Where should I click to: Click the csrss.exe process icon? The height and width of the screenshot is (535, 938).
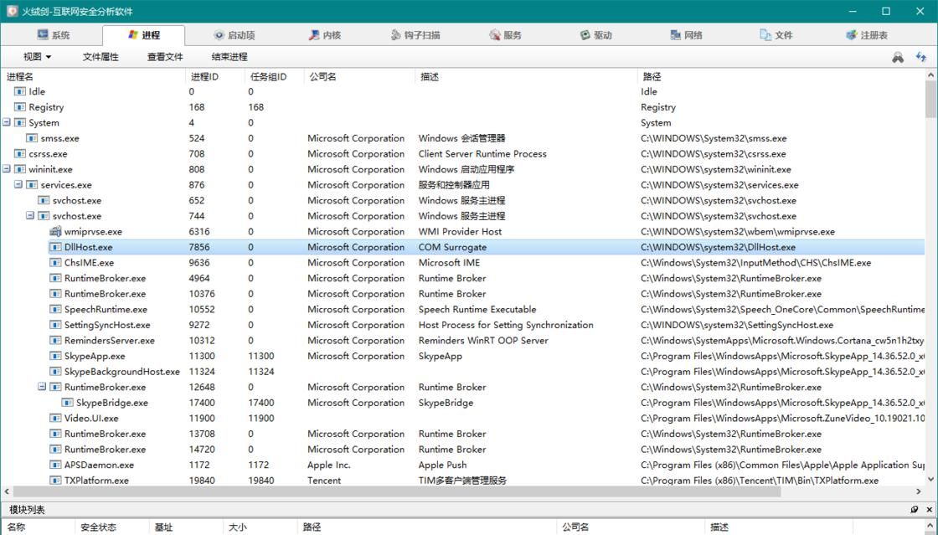point(20,153)
